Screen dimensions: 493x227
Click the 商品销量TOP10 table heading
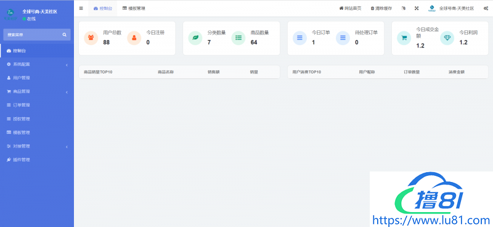[x=98, y=72]
